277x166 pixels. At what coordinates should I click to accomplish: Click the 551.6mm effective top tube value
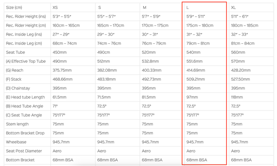(x=194, y=61)
